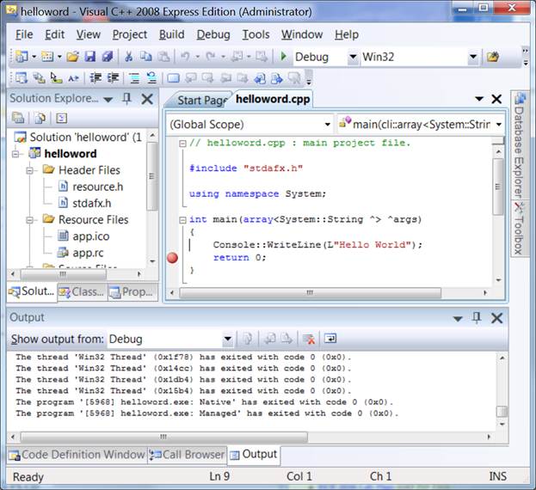This screenshot has width=536, height=490.
Task: Click the Find in Files icon beside Win32
Action: [493, 57]
